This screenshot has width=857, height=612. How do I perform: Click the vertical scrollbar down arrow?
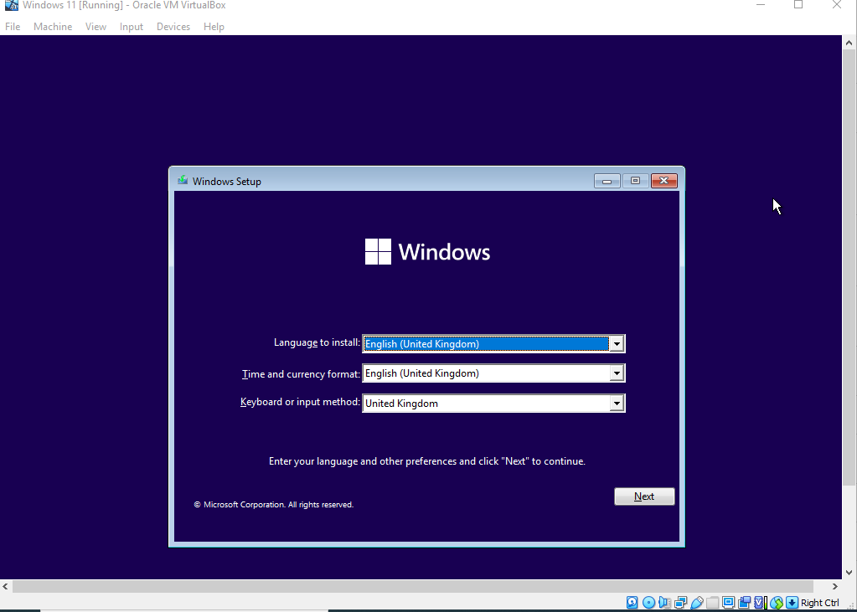point(849,573)
